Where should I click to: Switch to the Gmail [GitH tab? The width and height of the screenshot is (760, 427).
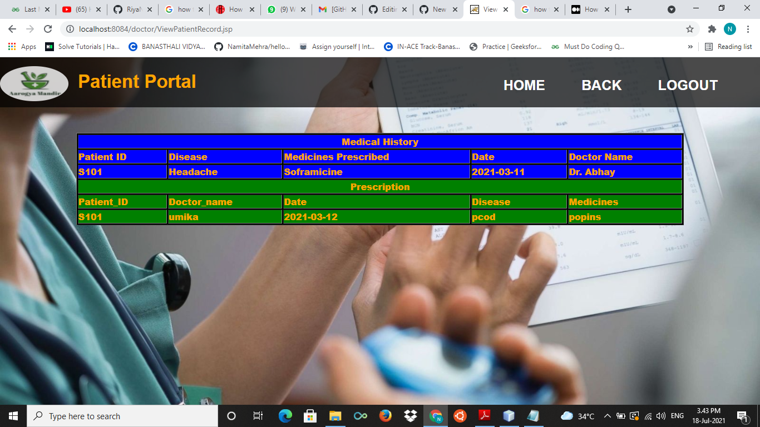point(337,9)
